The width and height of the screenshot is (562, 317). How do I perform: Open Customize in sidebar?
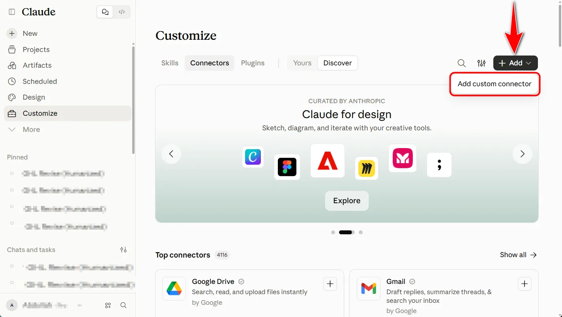pyautogui.click(x=67, y=113)
